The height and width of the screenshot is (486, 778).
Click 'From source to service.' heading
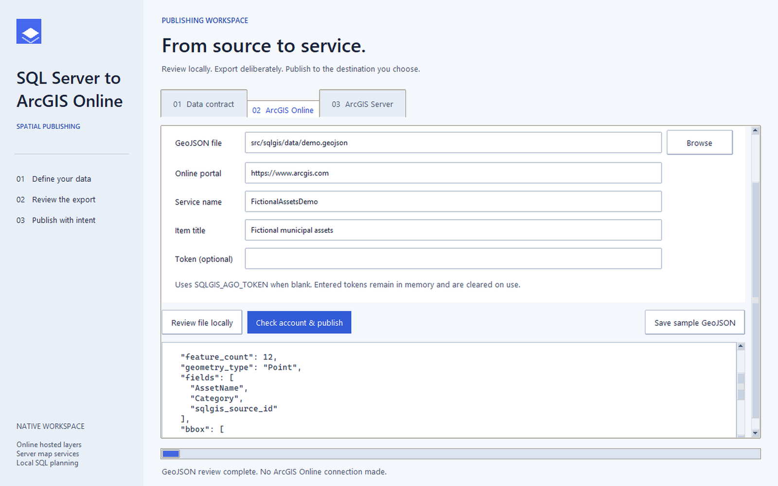pos(264,46)
